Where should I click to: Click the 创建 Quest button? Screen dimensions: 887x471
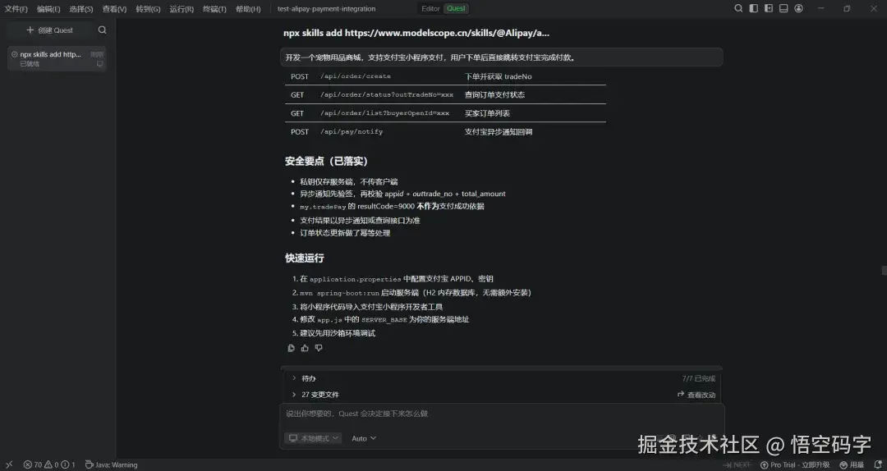[x=50, y=30]
